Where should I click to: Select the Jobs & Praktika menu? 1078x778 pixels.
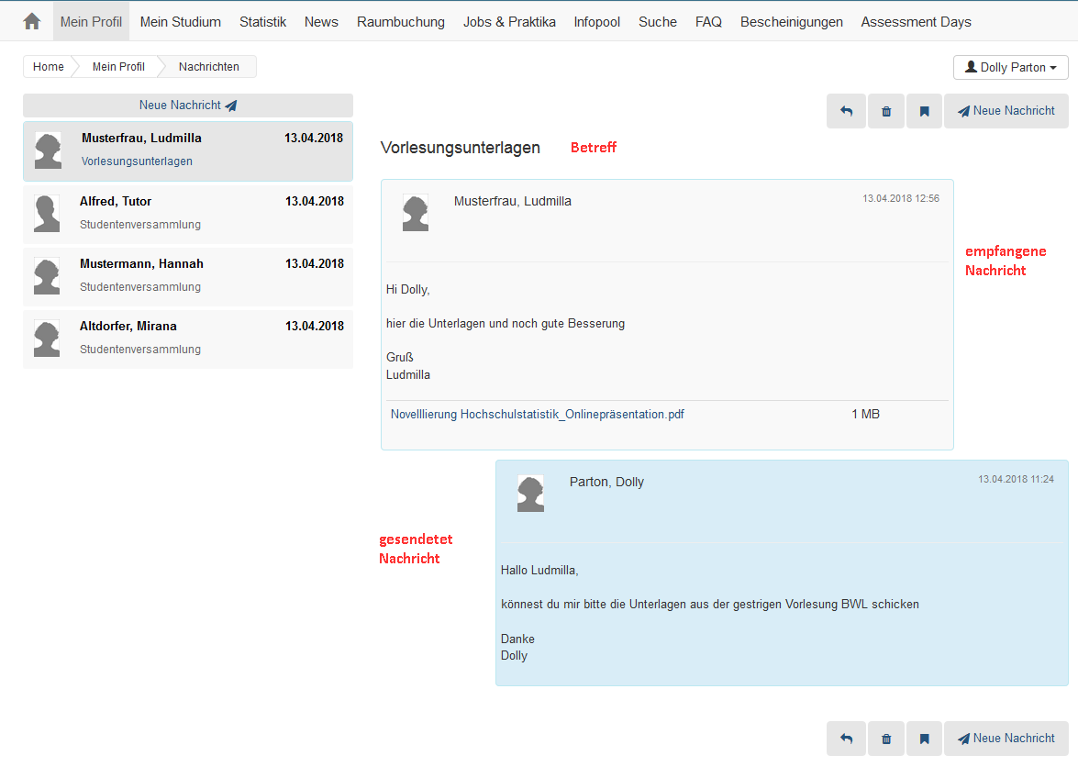pyautogui.click(x=509, y=21)
